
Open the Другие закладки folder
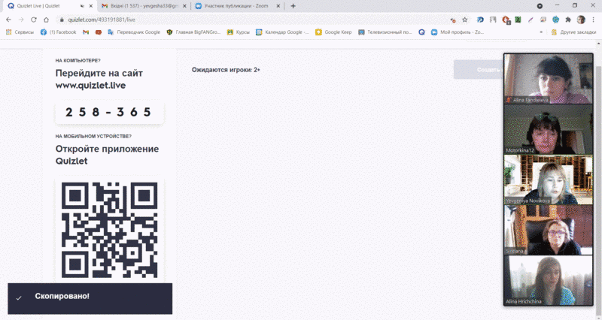point(573,32)
